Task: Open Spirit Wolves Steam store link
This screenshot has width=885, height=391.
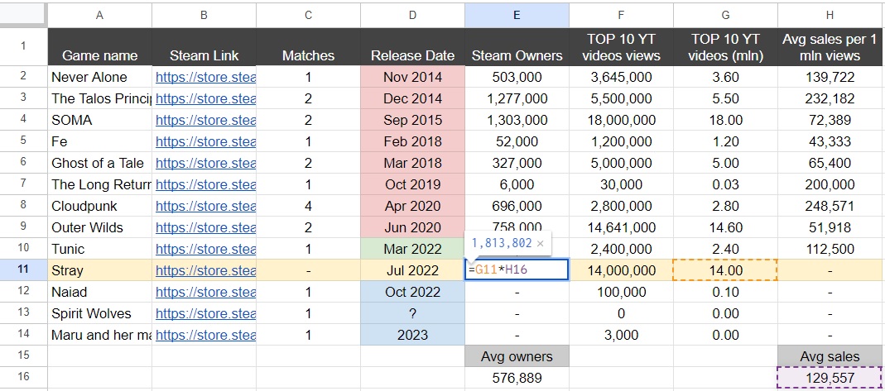Action: point(205,313)
